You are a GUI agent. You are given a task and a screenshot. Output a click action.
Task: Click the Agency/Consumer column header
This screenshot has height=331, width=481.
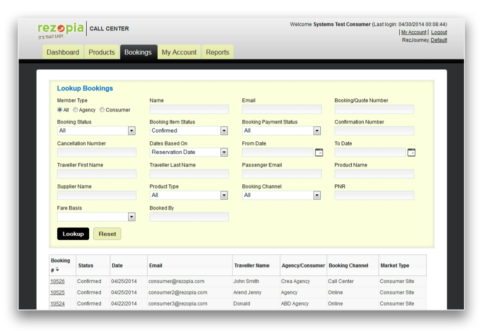tap(304, 265)
